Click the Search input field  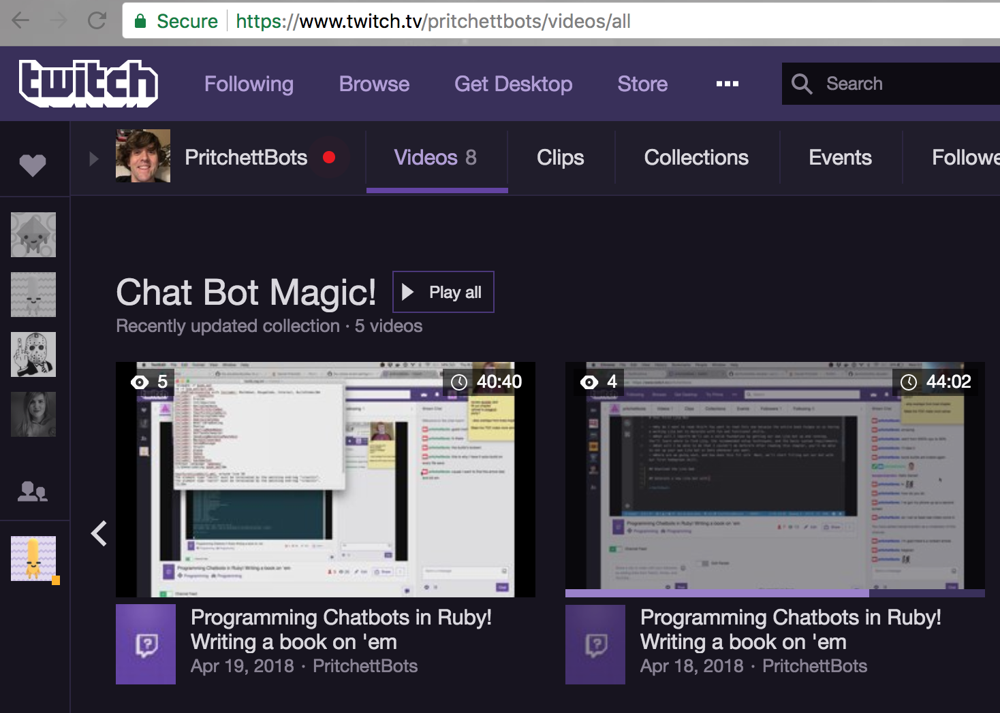891,84
